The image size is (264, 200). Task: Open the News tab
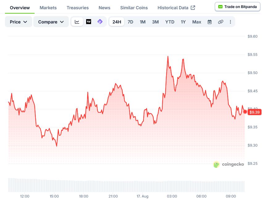(x=104, y=8)
